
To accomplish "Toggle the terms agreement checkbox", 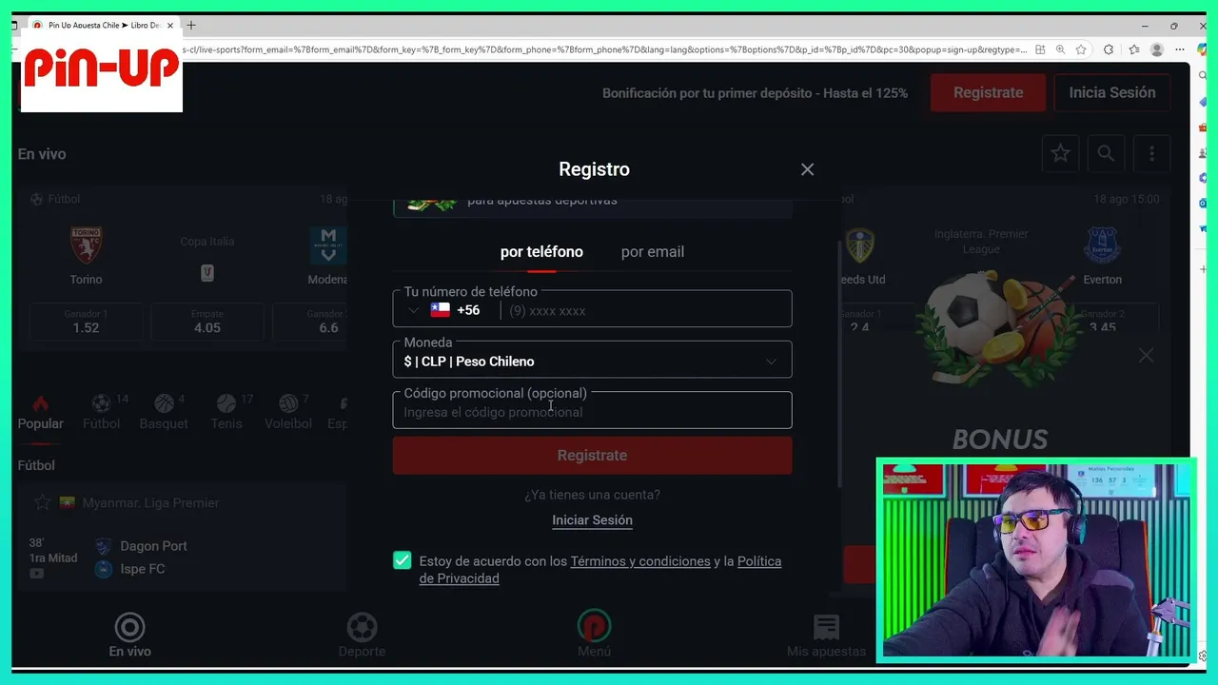I will pyautogui.click(x=403, y=560).
